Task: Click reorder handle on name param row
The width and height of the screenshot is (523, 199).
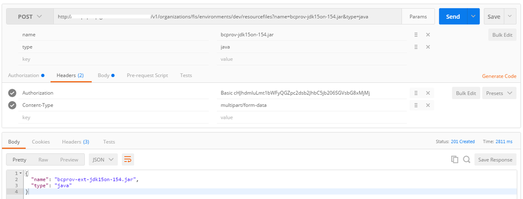Action: 416,35
